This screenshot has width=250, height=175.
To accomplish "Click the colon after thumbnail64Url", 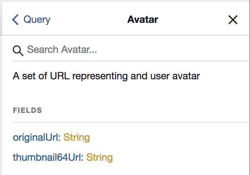I will [82, 157].
